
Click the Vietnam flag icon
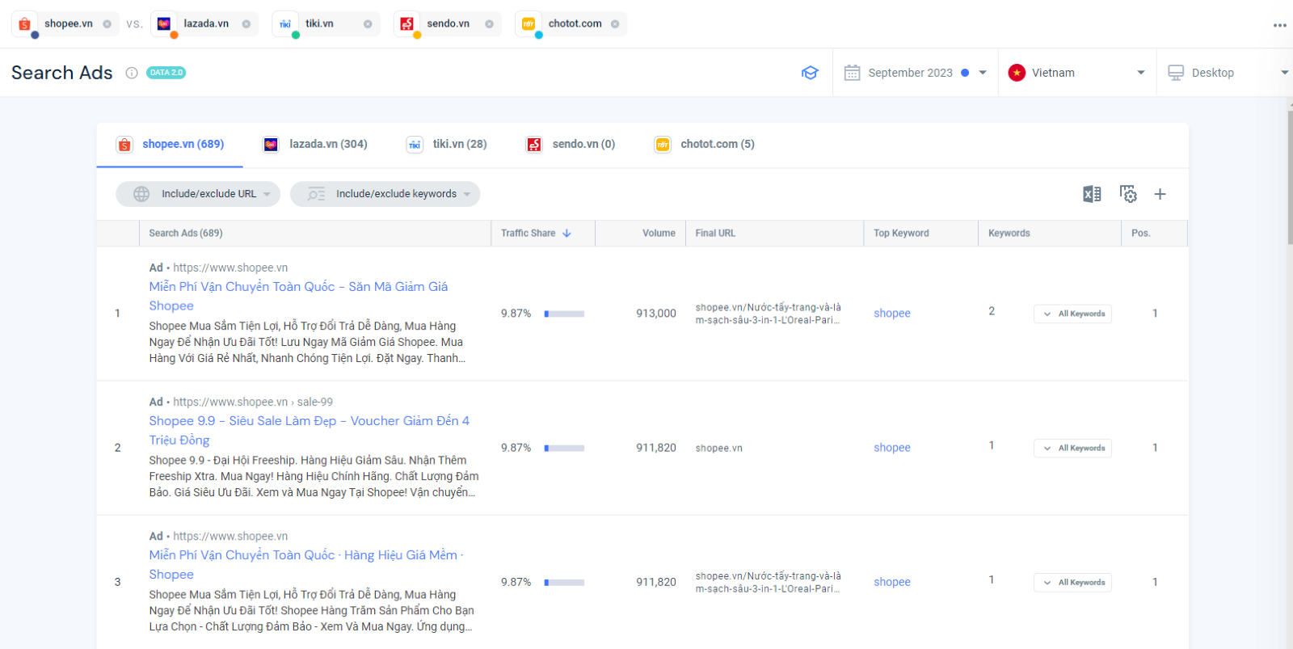click(x=1017, y=73)
